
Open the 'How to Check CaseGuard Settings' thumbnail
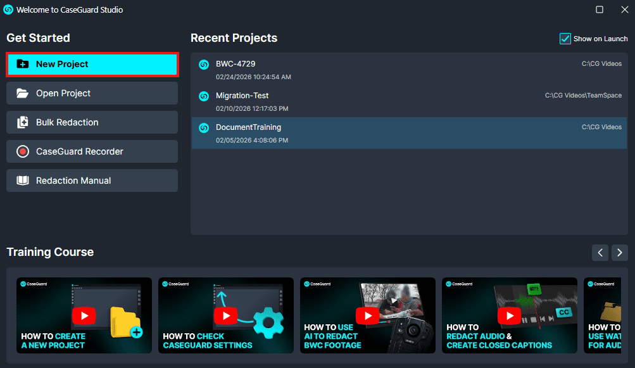pos(225,315)
